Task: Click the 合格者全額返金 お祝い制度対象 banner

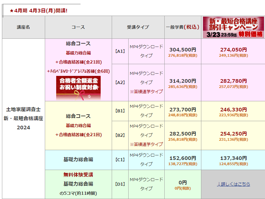Action: click(x=78, y=88)
